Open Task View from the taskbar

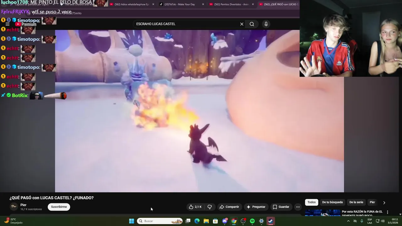tap(188, 221)
